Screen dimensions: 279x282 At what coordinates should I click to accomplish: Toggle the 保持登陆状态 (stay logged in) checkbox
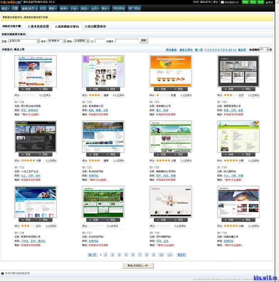[222, 2]
